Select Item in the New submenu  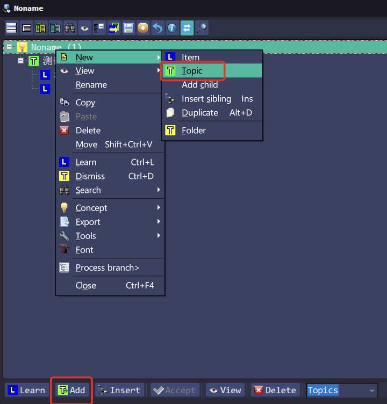click(212, 57)
